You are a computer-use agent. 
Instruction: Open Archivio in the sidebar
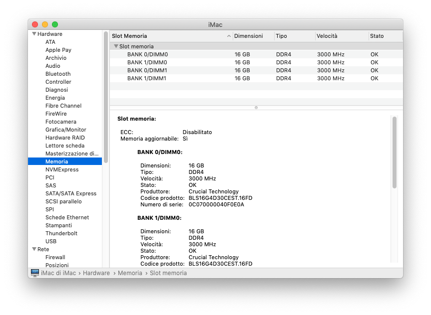click(x=56, y=58)
